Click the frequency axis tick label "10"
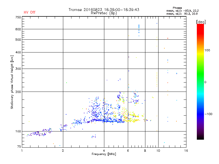 (158, 151)
